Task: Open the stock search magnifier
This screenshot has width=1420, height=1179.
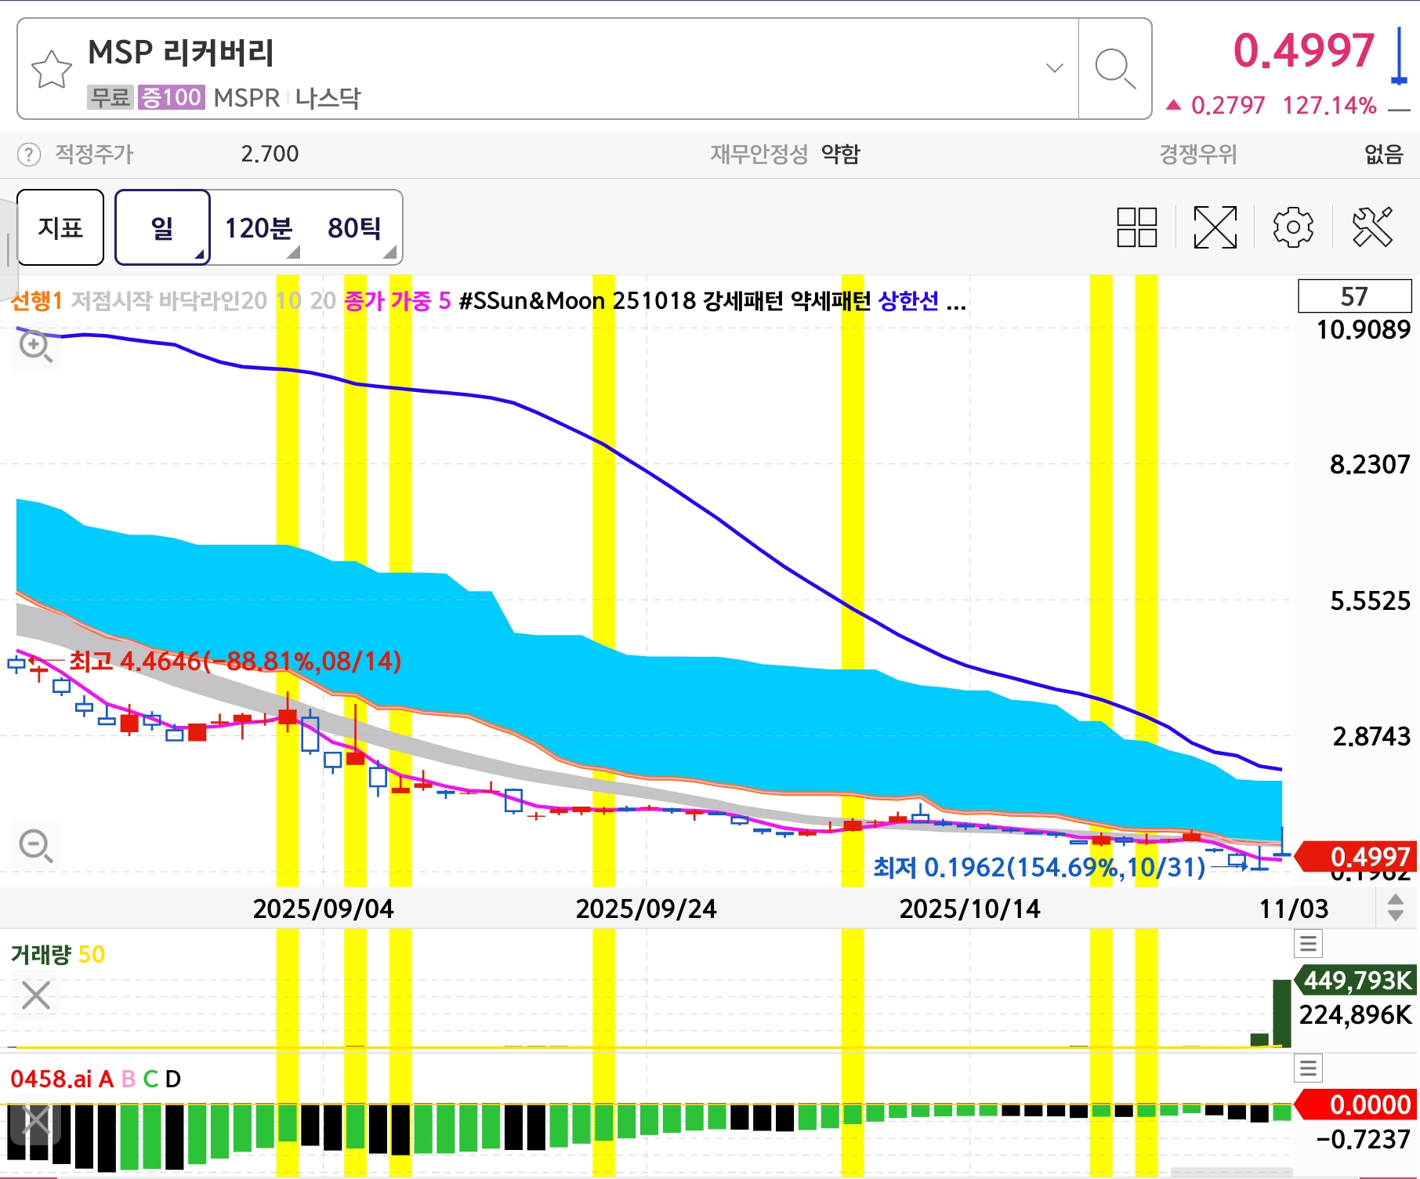Action: [x=1115, y=69]
